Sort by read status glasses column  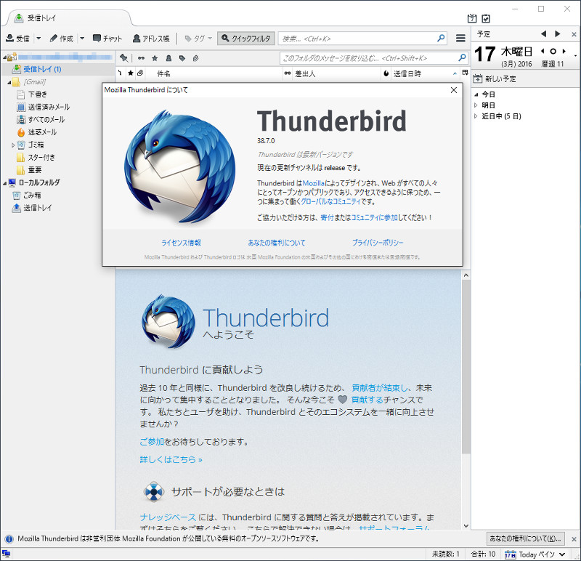point(287,73)
